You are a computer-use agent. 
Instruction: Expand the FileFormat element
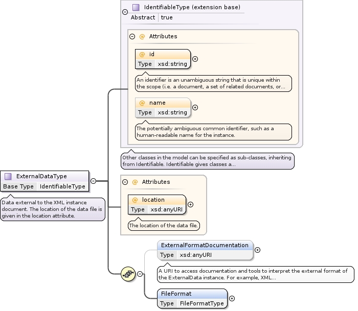tap(232, 298)
